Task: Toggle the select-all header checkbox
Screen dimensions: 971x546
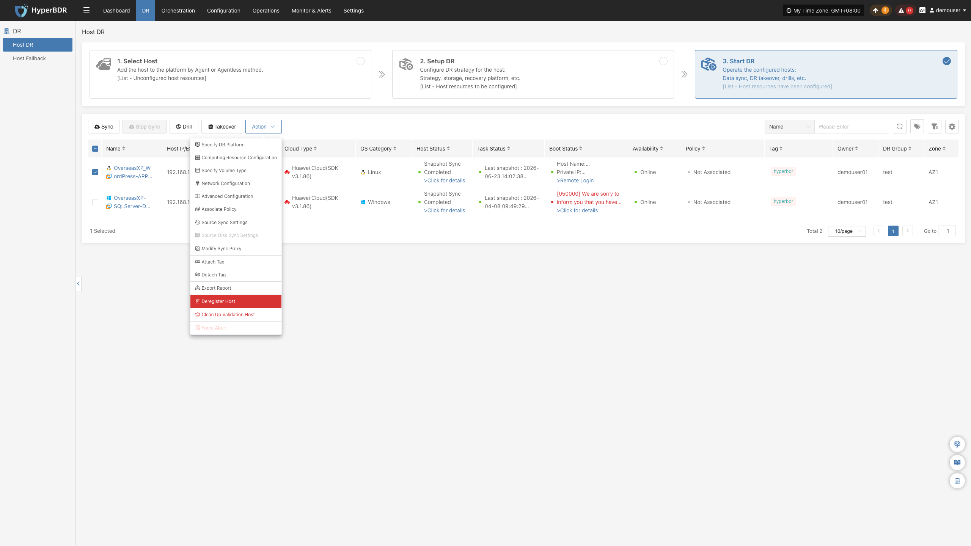Action: pos(95,149)
